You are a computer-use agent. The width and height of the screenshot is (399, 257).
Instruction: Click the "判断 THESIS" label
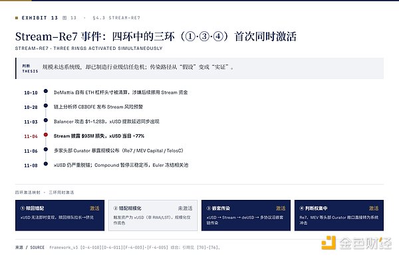(x=30, y=68)
